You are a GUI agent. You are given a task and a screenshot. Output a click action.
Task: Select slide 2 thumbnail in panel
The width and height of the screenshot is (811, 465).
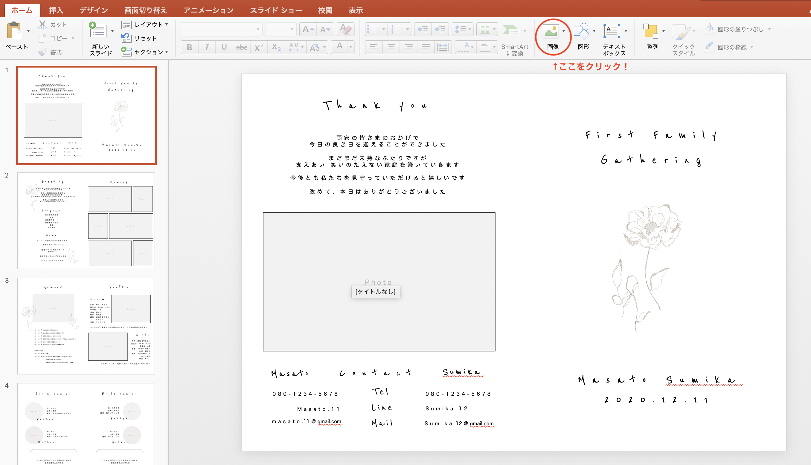tap(86, 221)
